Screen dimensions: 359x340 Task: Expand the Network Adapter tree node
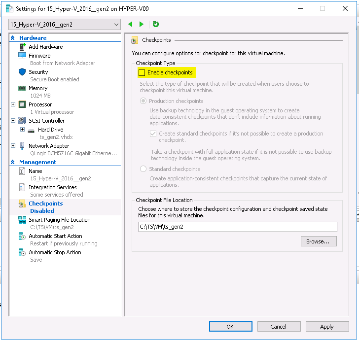pyautogui.click(x=13, y=146)
